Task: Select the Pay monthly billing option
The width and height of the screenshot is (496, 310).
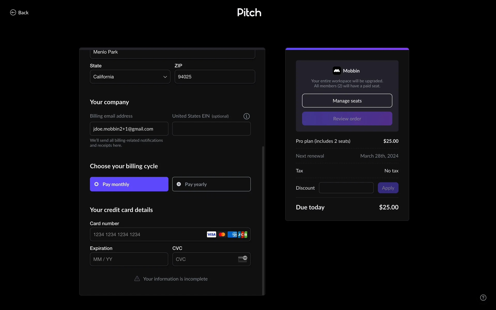Action: click(x=129, y=184)
